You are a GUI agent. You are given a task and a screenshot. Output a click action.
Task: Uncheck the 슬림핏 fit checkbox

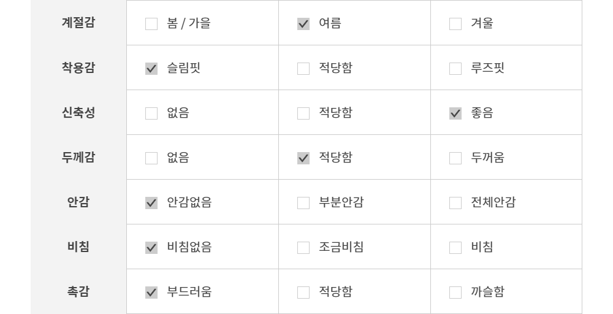point(151,69)
